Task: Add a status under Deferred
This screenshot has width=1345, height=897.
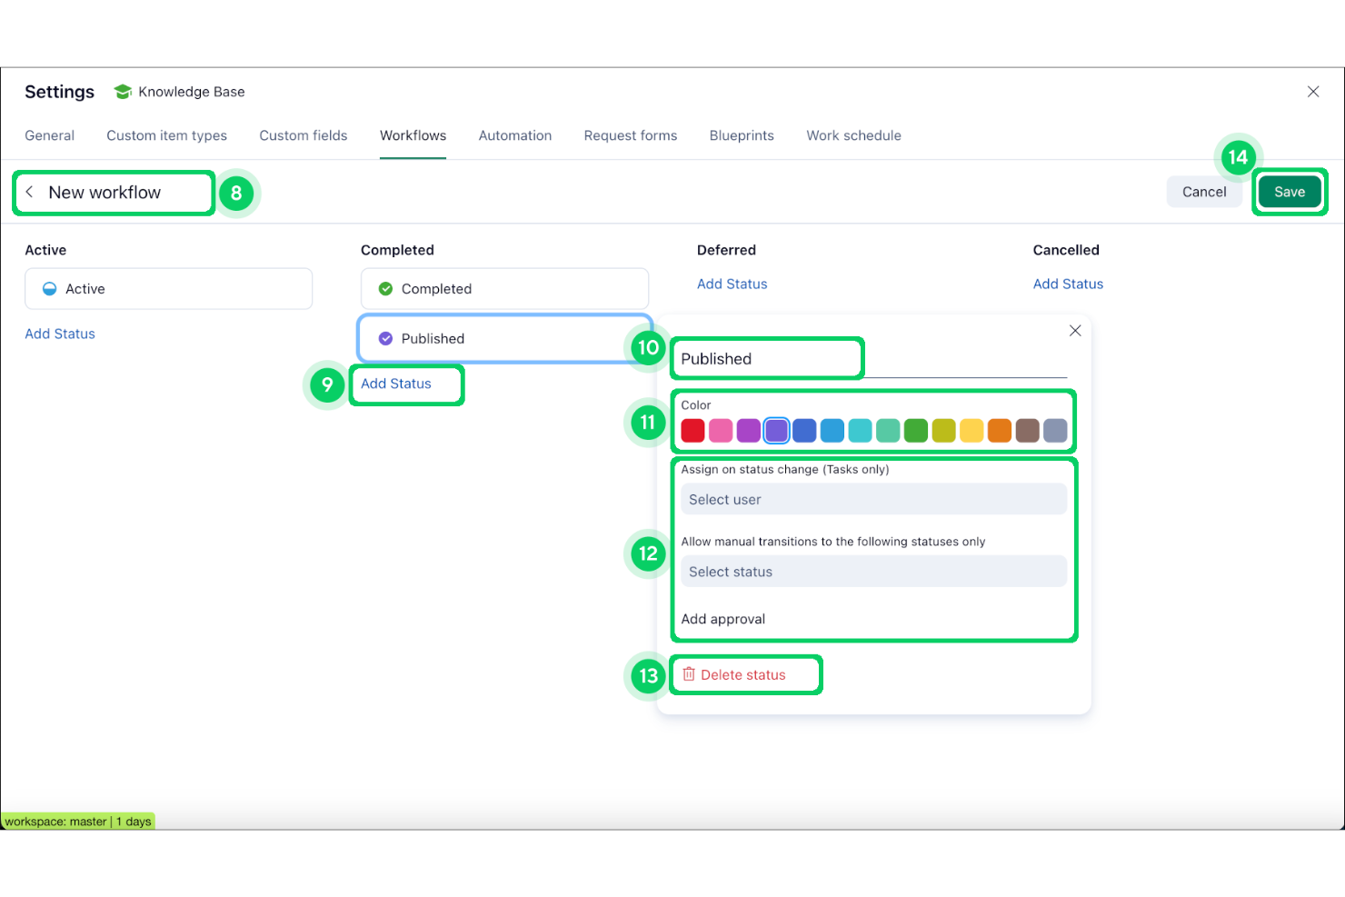Action: [x=732, y=284]
